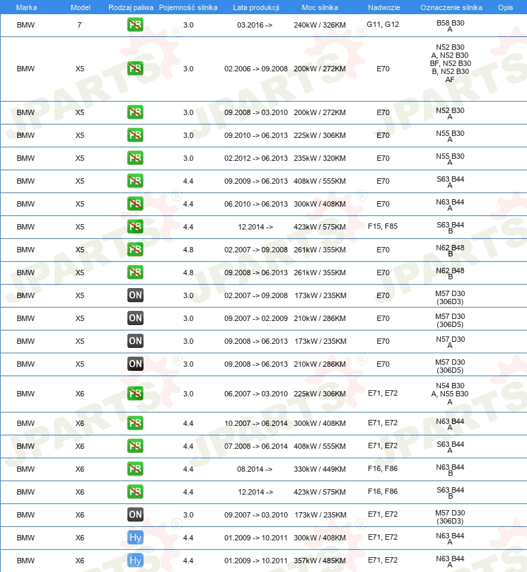Click the N63 B44 B engine code
527x572 pixels.
click(450, 470)
